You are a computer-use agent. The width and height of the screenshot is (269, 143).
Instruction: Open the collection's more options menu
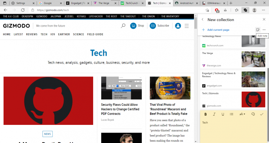point(264,30)
